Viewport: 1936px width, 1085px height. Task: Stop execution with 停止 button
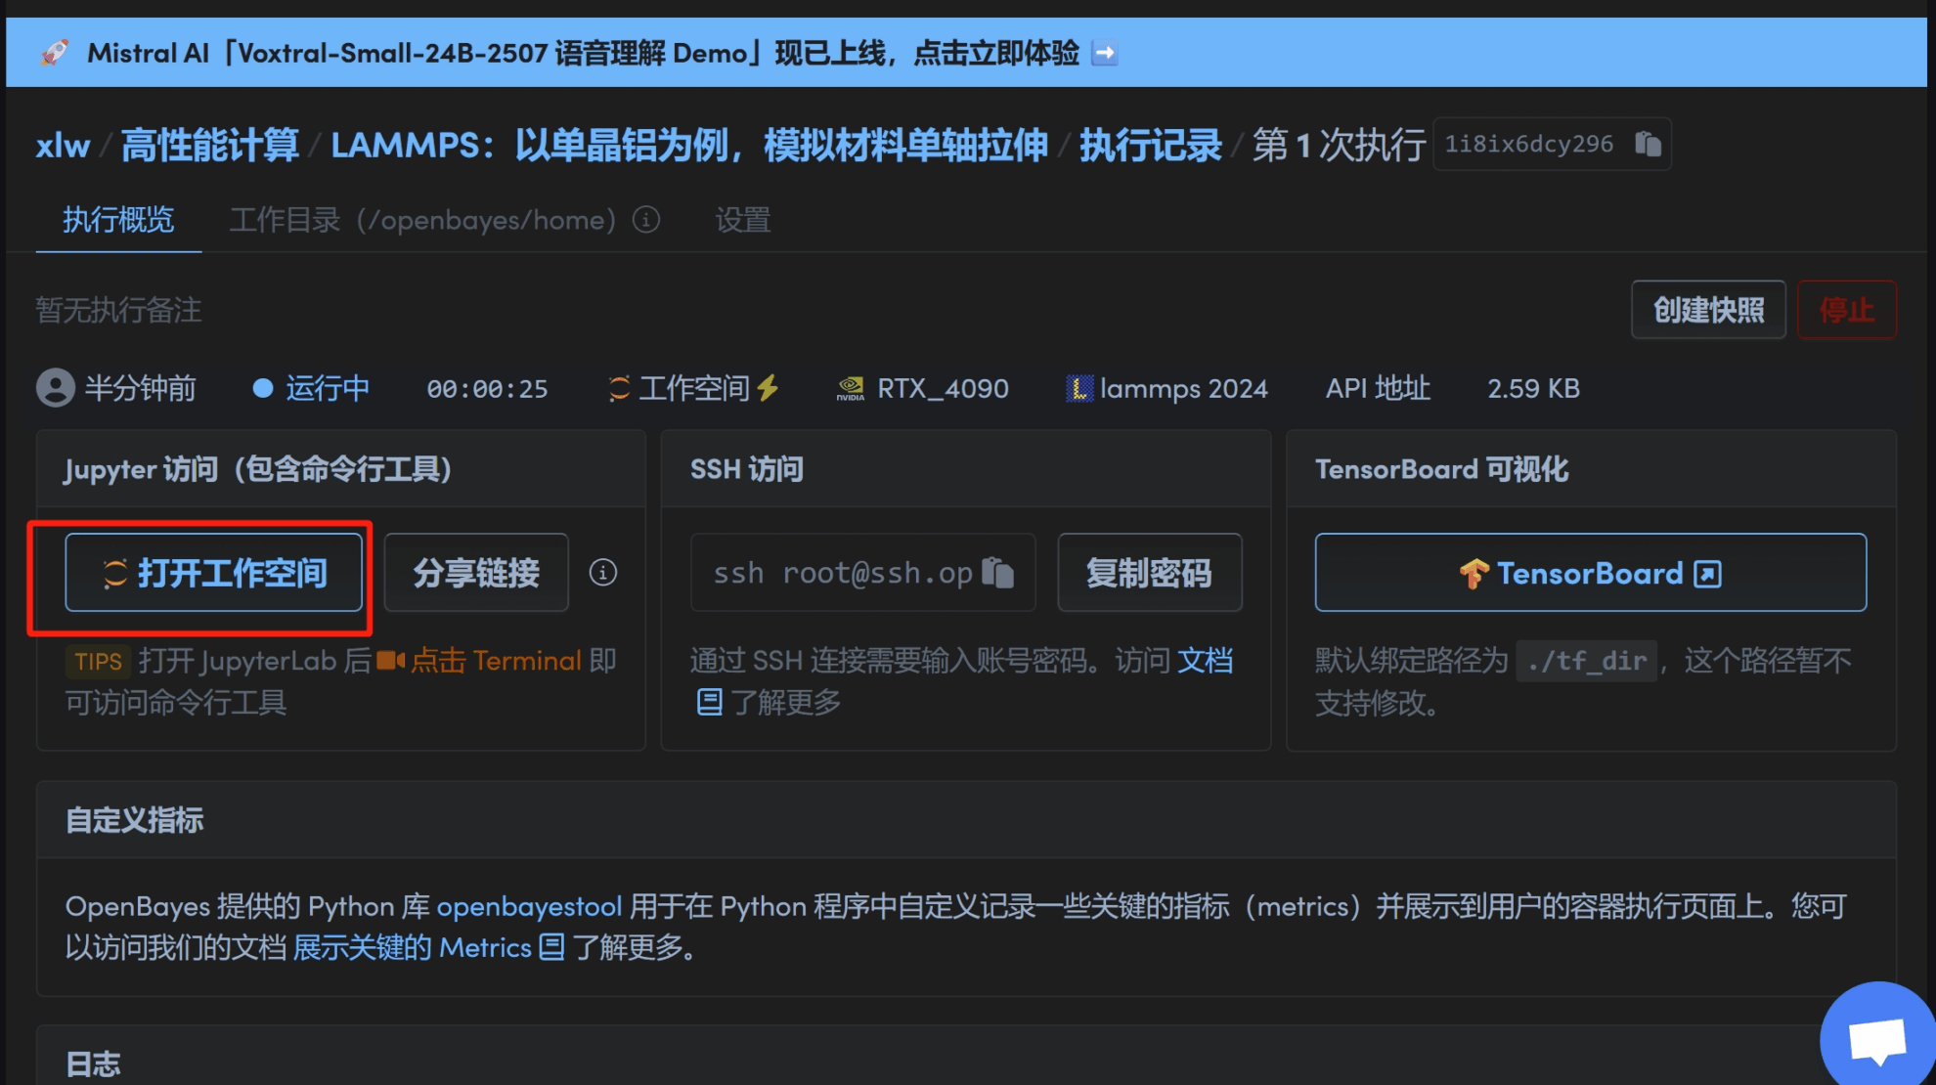(x=1846, y=310)
